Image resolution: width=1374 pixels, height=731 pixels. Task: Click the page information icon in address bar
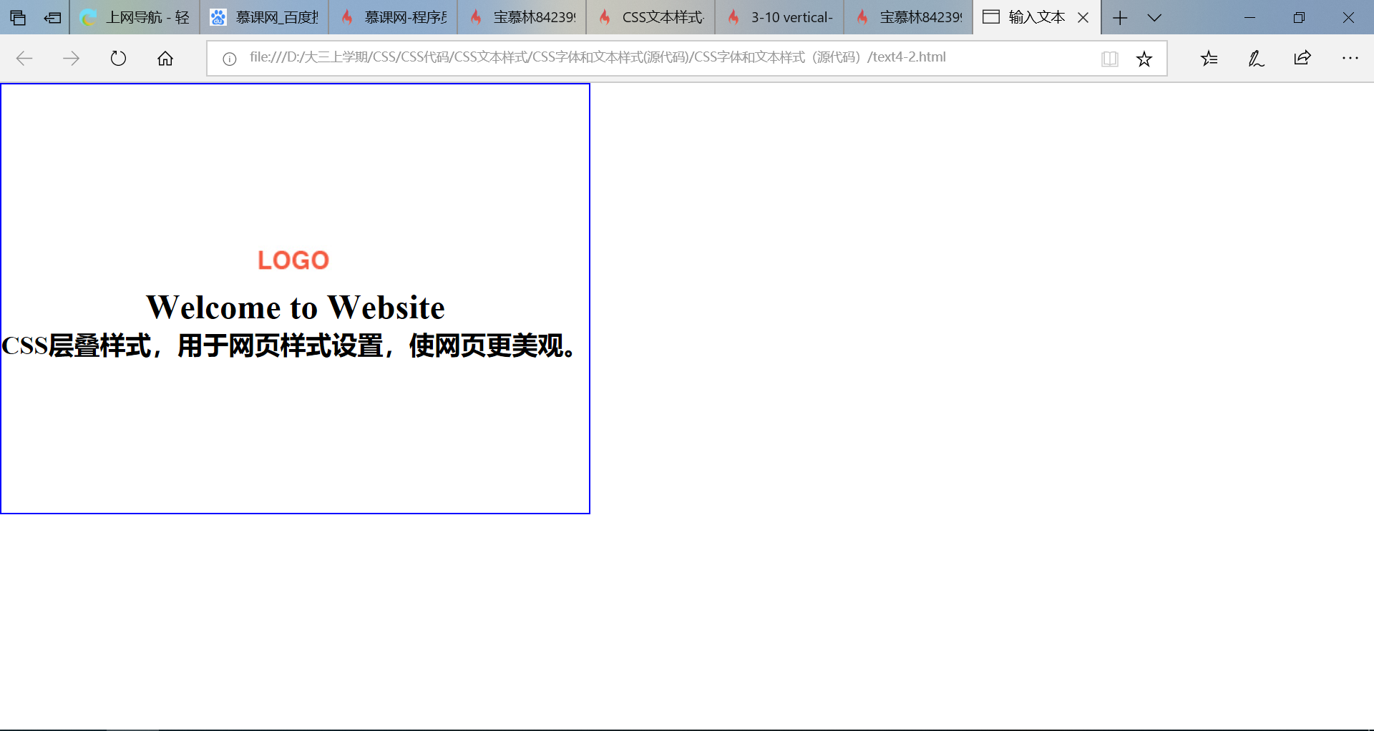[x=229, y=59]
